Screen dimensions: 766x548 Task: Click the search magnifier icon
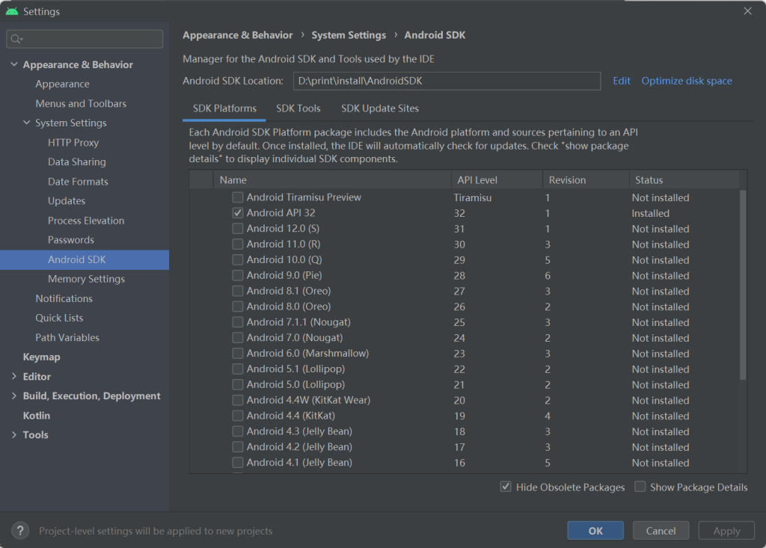click(16, 39)
